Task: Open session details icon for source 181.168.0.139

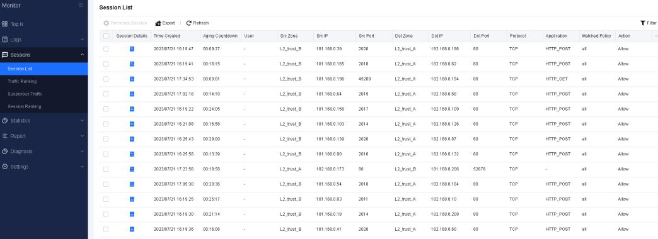Action: point(132,139)
